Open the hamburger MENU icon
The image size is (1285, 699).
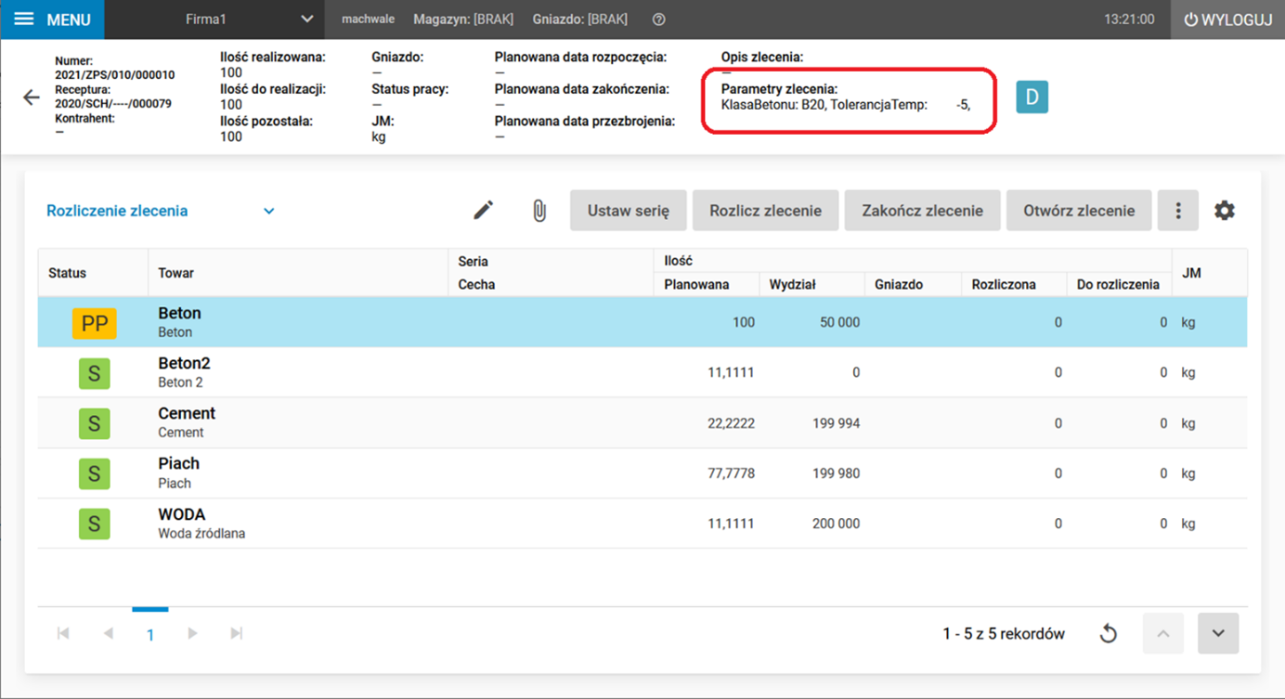[x=24, y=19]
